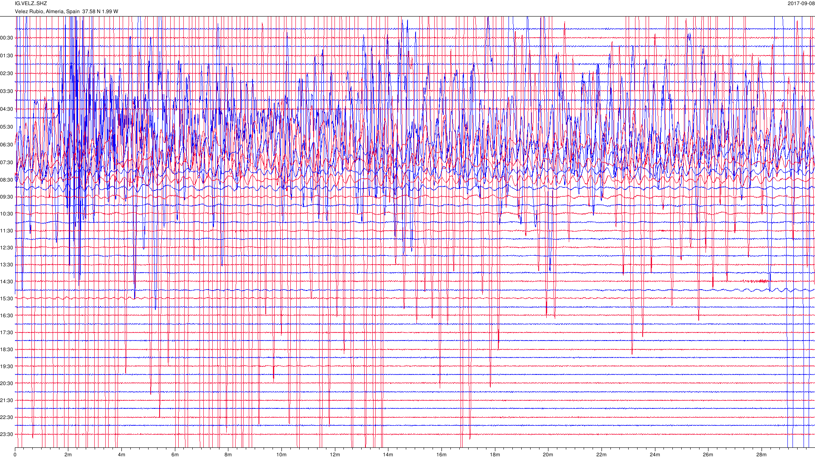Click the 03:30 time label
This screenshot has height=458, width=815.
coord(7,92)
